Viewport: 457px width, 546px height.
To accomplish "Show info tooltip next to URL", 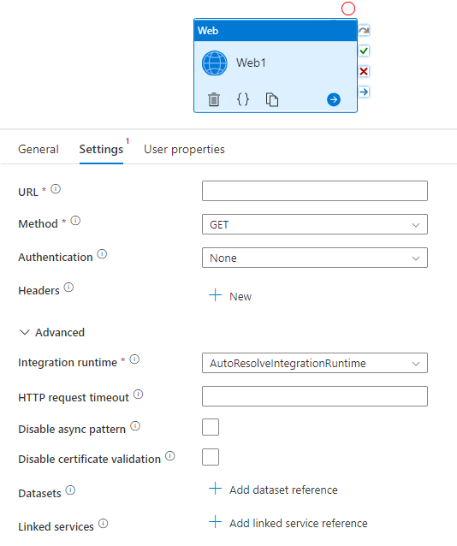I will 56,189.
